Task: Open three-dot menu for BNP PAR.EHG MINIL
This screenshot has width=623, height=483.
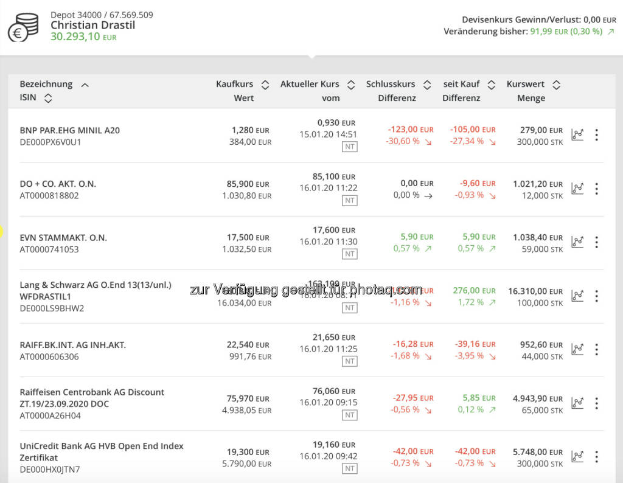Action: pos(596,134)
